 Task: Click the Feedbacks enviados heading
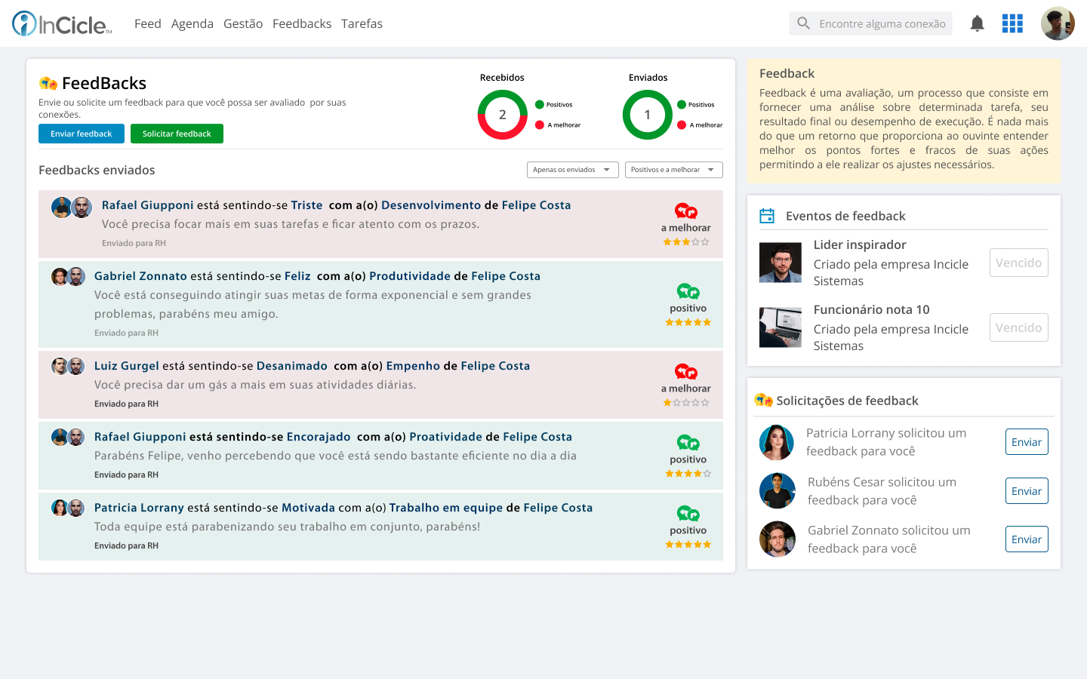tap(97, 171)
